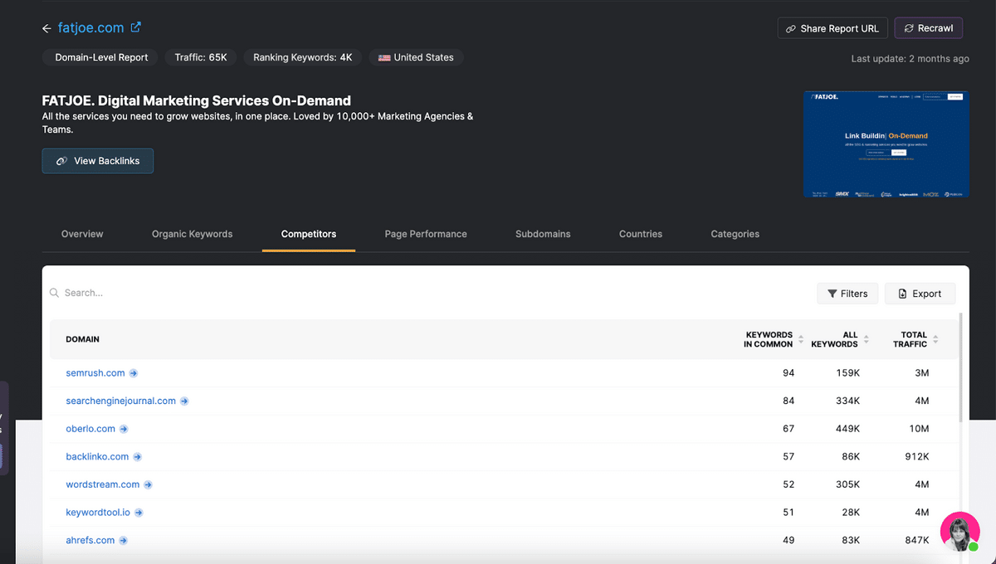Click the external link icon next to oberlo.com

[124, 429]
